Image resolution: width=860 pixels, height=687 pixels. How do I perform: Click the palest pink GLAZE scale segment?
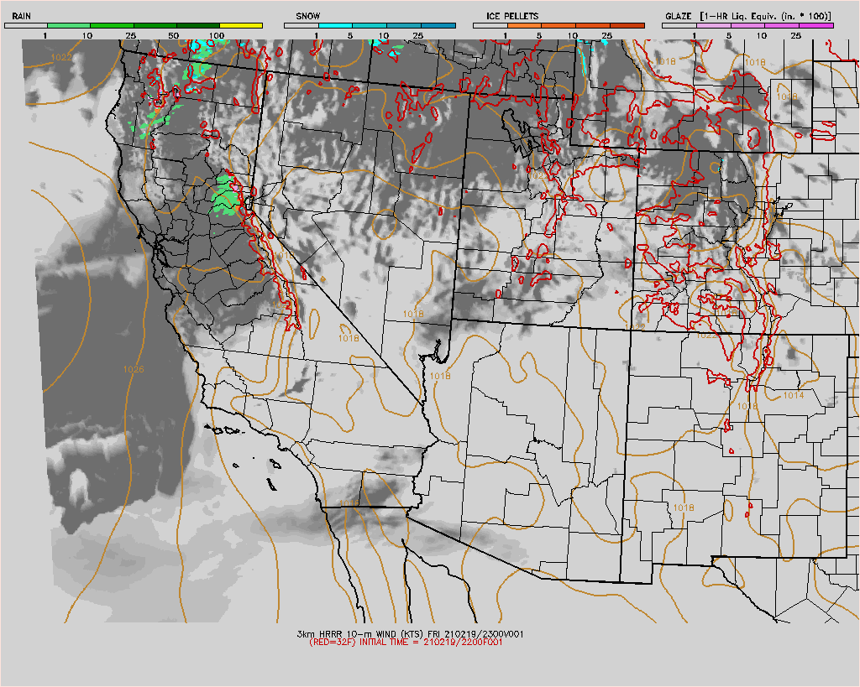click(x=713, y=26)
